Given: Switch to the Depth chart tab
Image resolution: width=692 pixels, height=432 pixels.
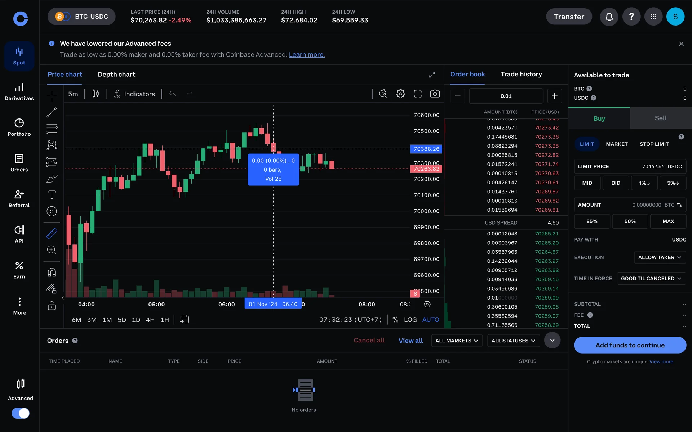Looking at the screenshot, I should point(116,75).
